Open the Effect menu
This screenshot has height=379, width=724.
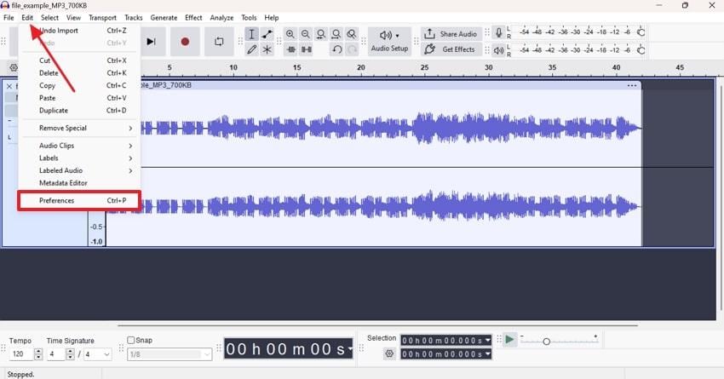point(193,18)
